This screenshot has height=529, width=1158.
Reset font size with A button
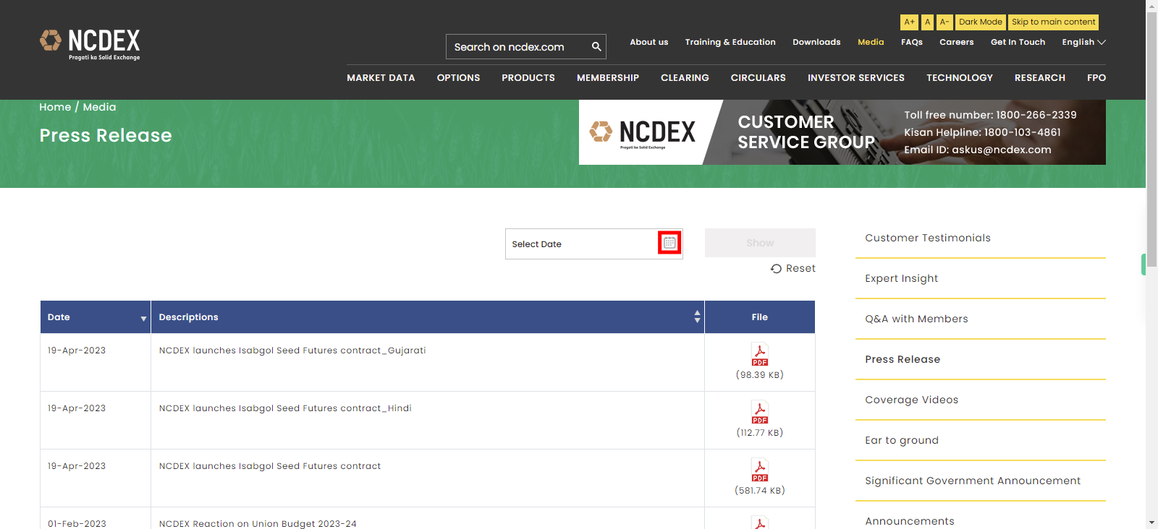927,22
